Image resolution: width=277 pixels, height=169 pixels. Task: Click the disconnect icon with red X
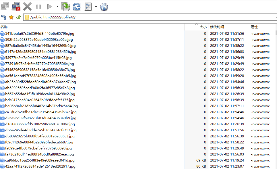click(16, 6)
